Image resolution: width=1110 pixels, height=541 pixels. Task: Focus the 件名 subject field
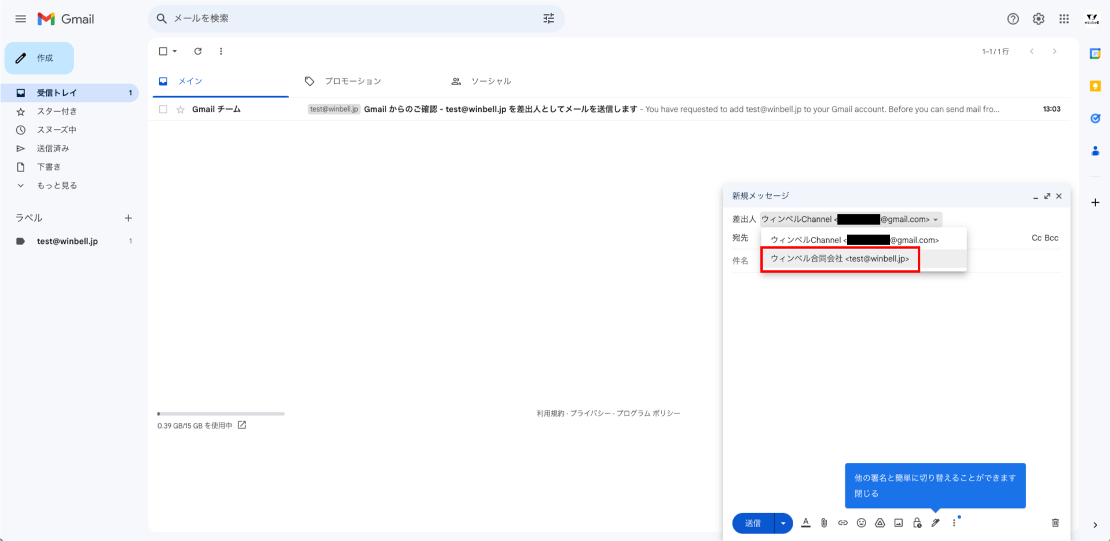[896, 261]
